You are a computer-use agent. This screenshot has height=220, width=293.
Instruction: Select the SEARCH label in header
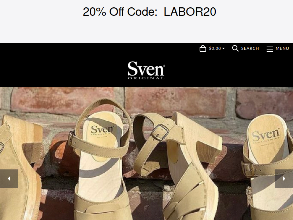250,48
